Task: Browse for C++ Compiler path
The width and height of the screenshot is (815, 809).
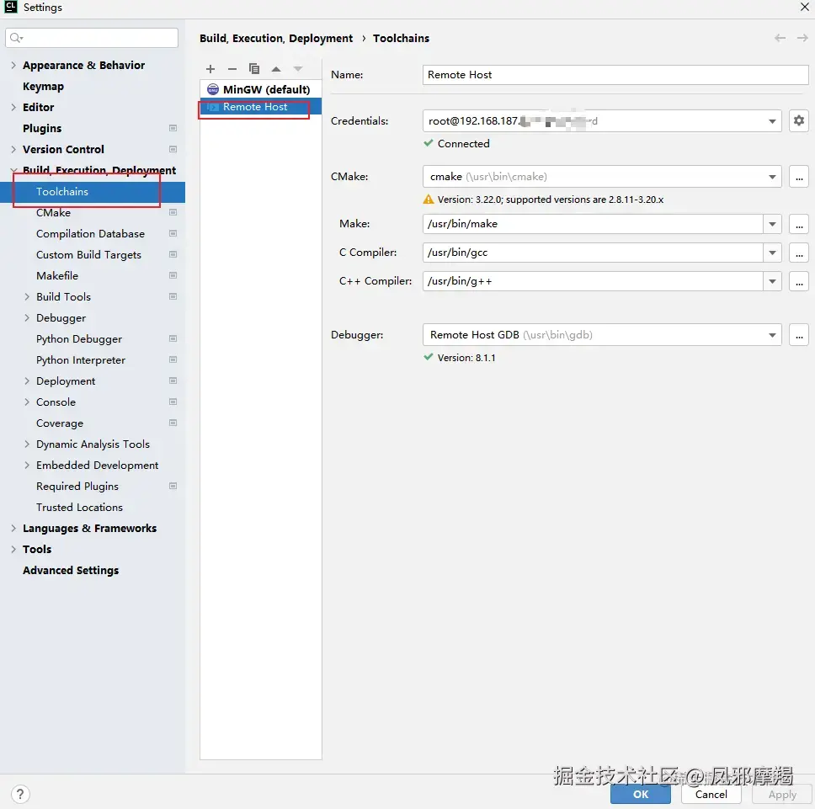Action: coord(799,282)
